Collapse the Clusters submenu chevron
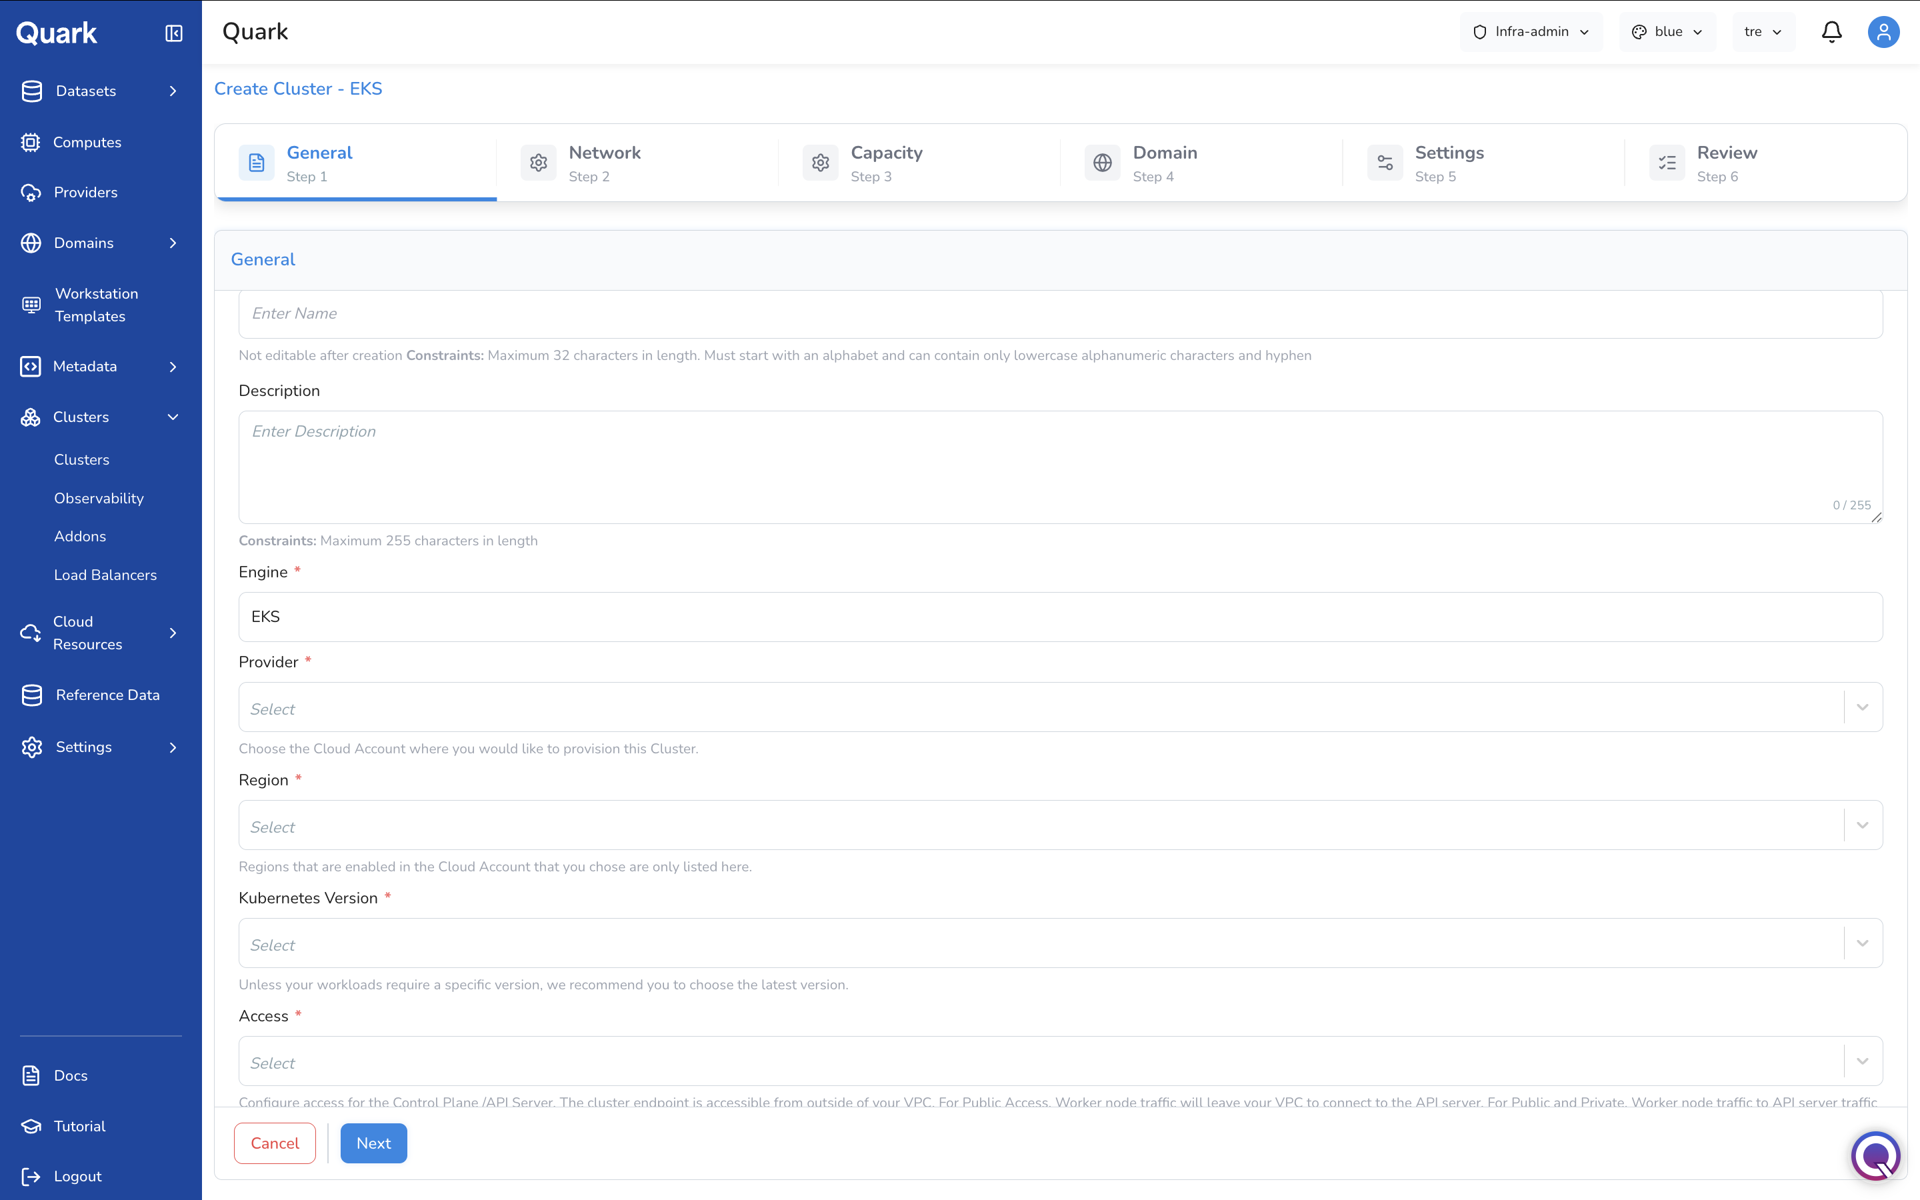Image resolution: width=1920 pixels, height=1200 pixels. 173,417
